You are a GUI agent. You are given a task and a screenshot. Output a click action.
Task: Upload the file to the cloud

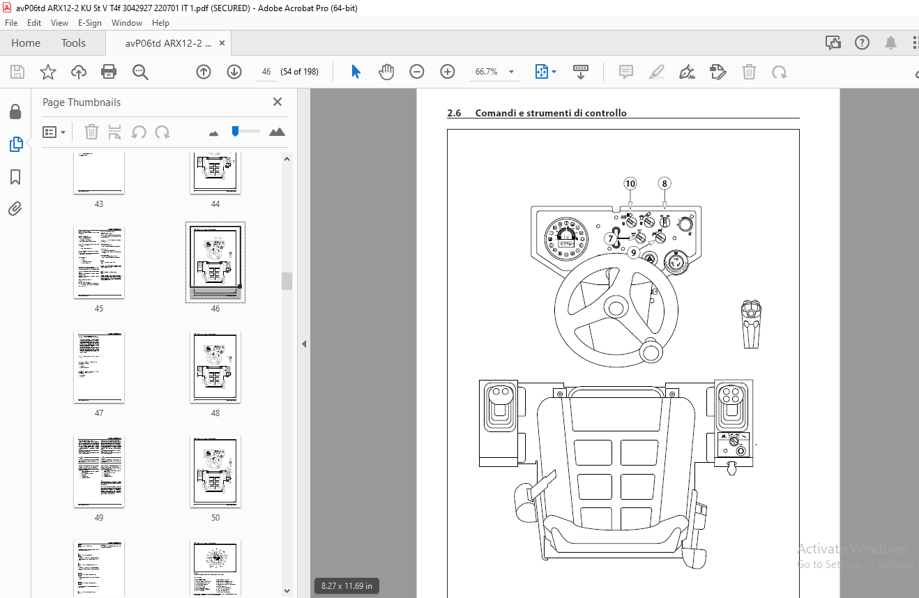(x=78, y=72)
